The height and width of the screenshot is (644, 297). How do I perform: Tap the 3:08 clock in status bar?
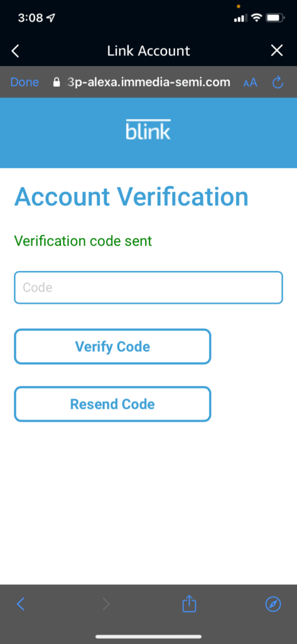[x=31, y=18]
